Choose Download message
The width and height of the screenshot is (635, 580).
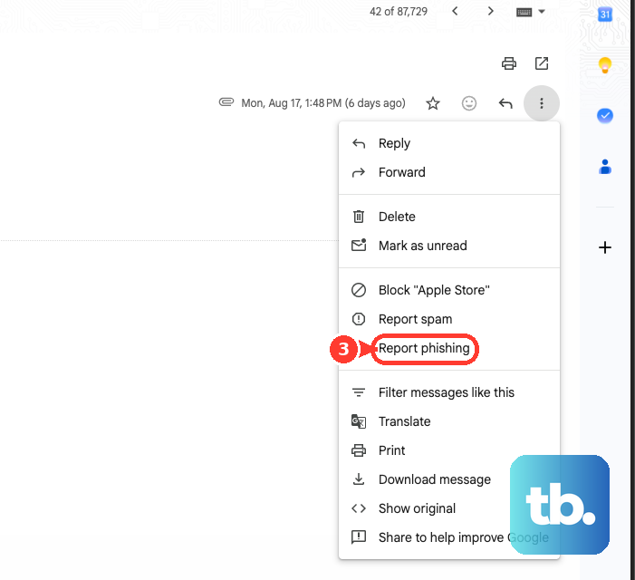449,479
